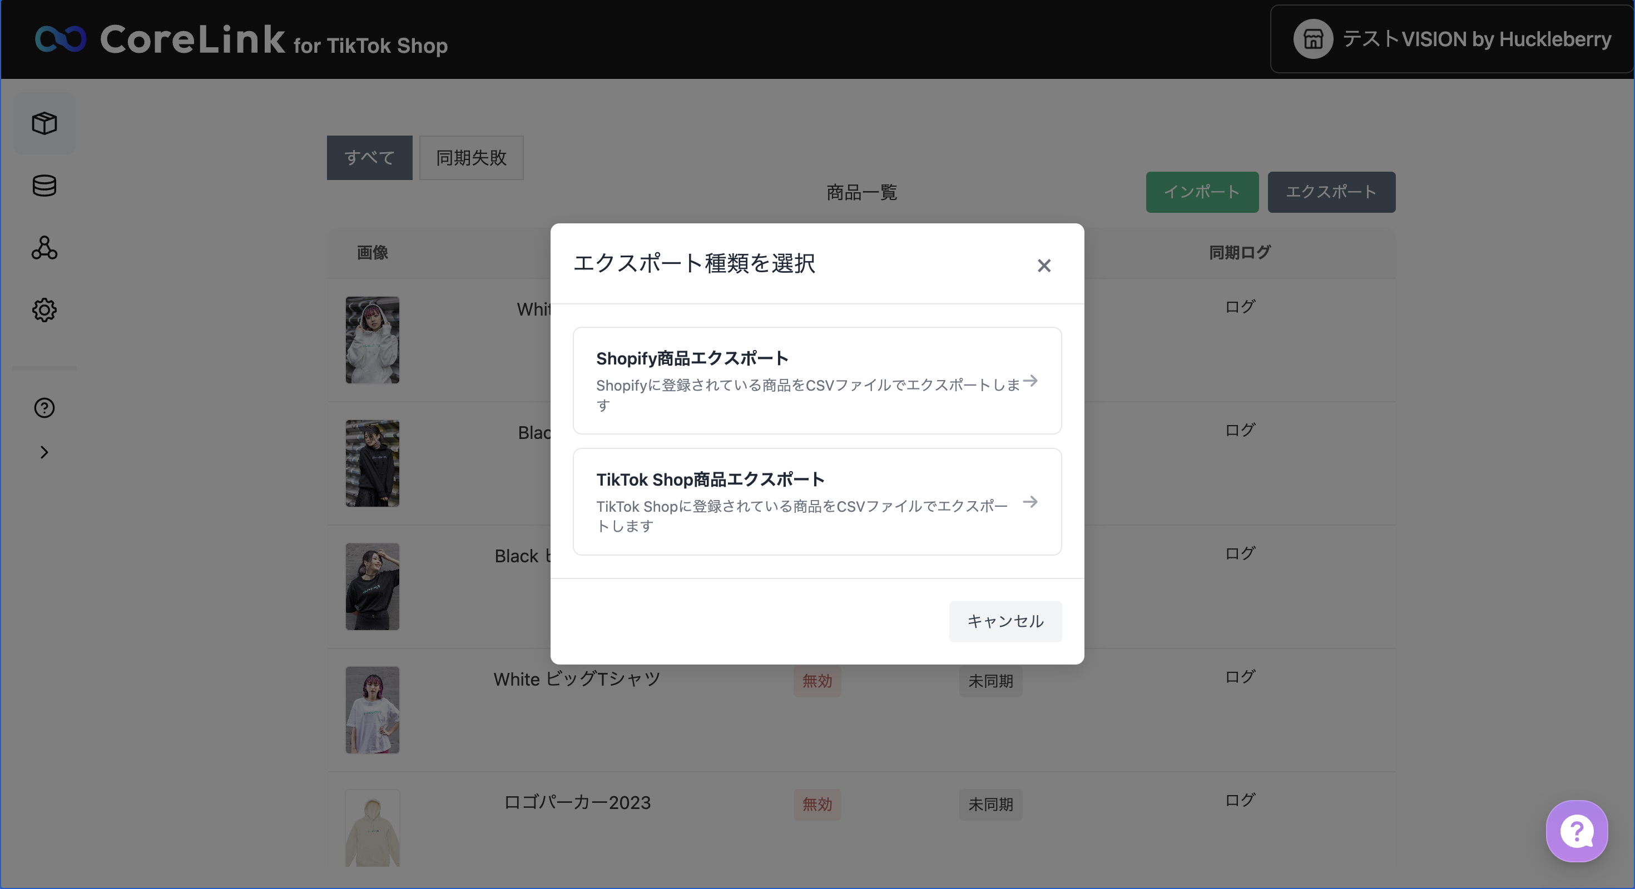This screenshot has height=889, width=1635.
Task: Expand the sidebar with chevron arrow
Action: (x=44, y=452)
